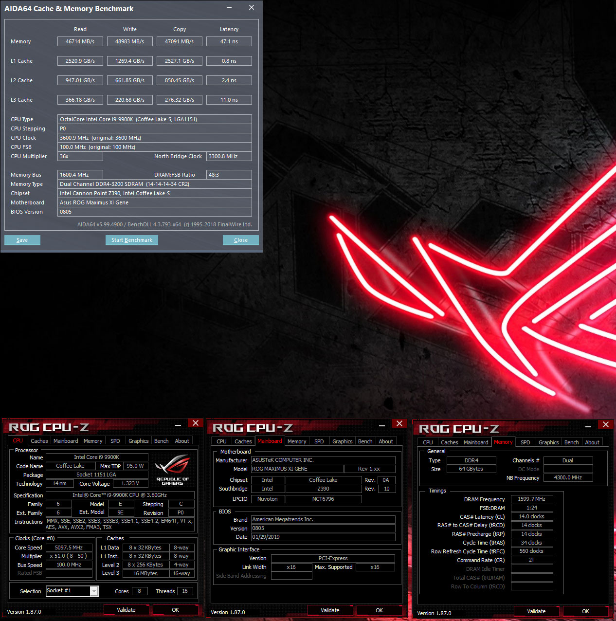Start the AIDA64 benchmark
This screenshot has height=621, width=616.
point(132,240)
